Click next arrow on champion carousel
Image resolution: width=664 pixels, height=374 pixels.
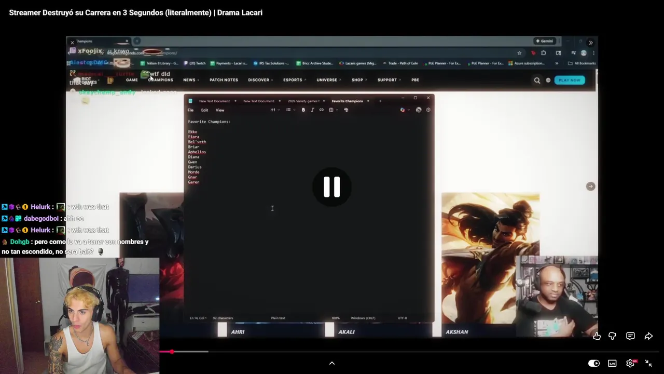point(590,186)
